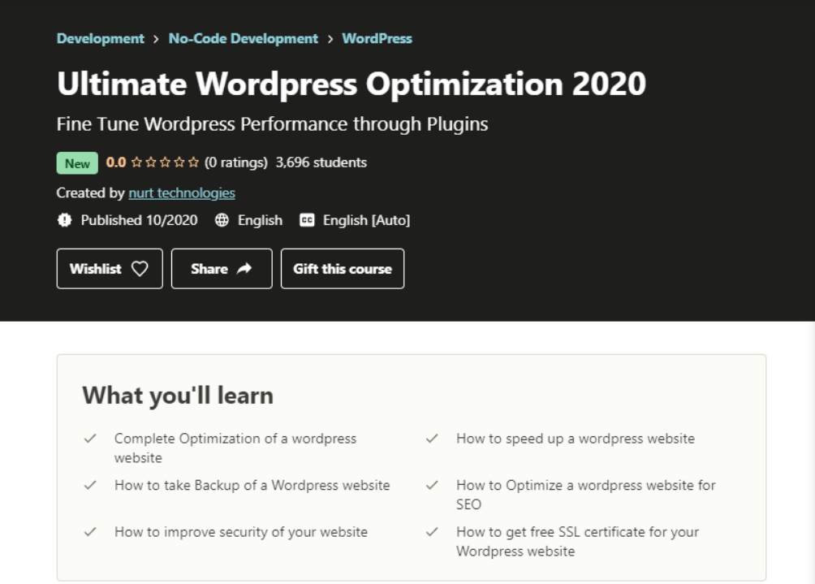The height and width of the screenshot is (584, 815).
Task: Click Gift this course
Action: pos(342,268)
